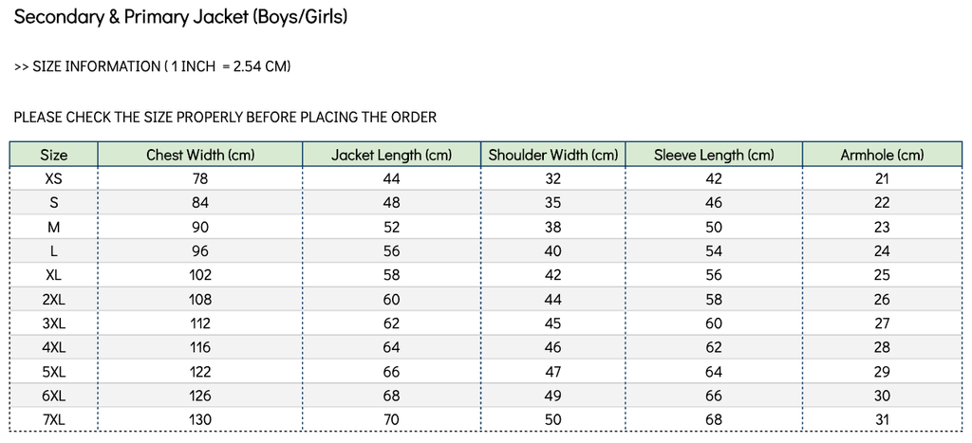Select the "Jacket Length (cm)" header cell

tap(391, 155)
